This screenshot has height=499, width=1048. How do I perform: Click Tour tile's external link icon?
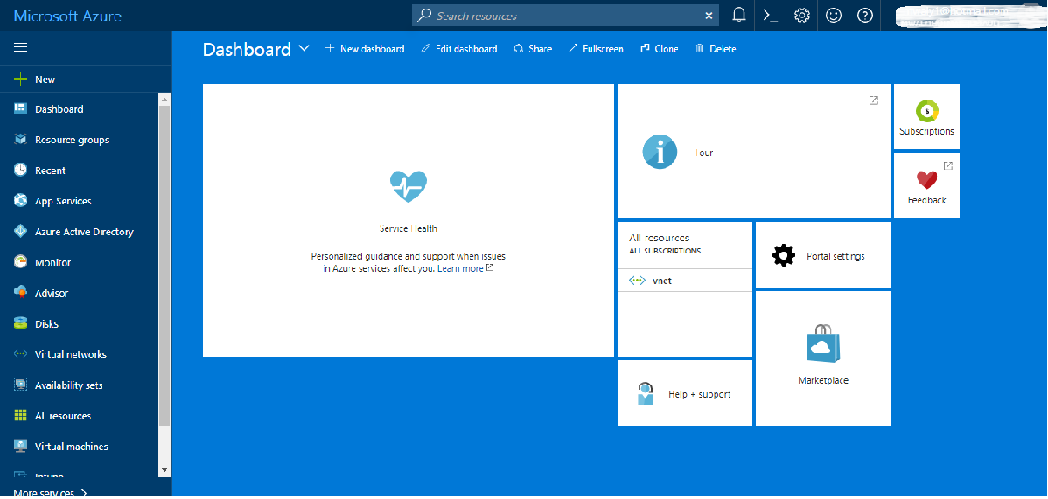[874, 100]
